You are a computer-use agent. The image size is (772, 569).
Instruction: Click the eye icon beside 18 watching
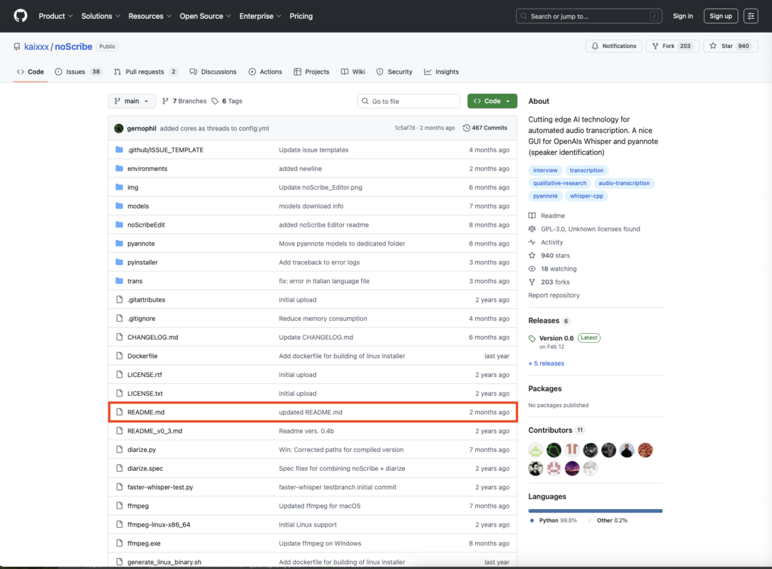tap(532, 269)
